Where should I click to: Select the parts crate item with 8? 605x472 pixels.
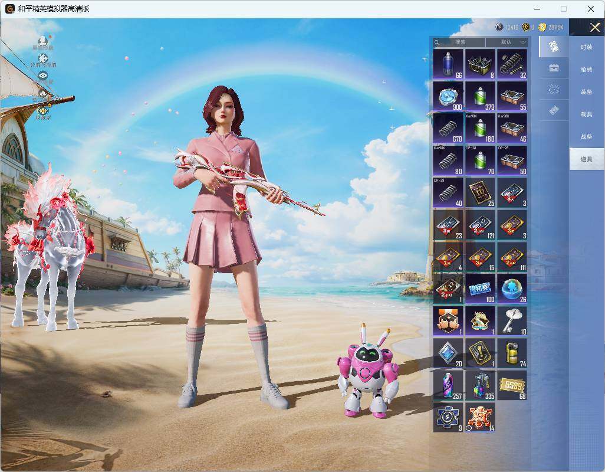pos(480,64)
